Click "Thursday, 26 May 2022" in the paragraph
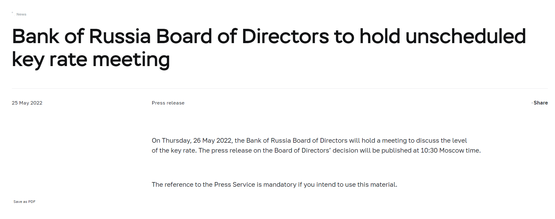The width and height of the screenshot is (555, 219). point(197,141)
